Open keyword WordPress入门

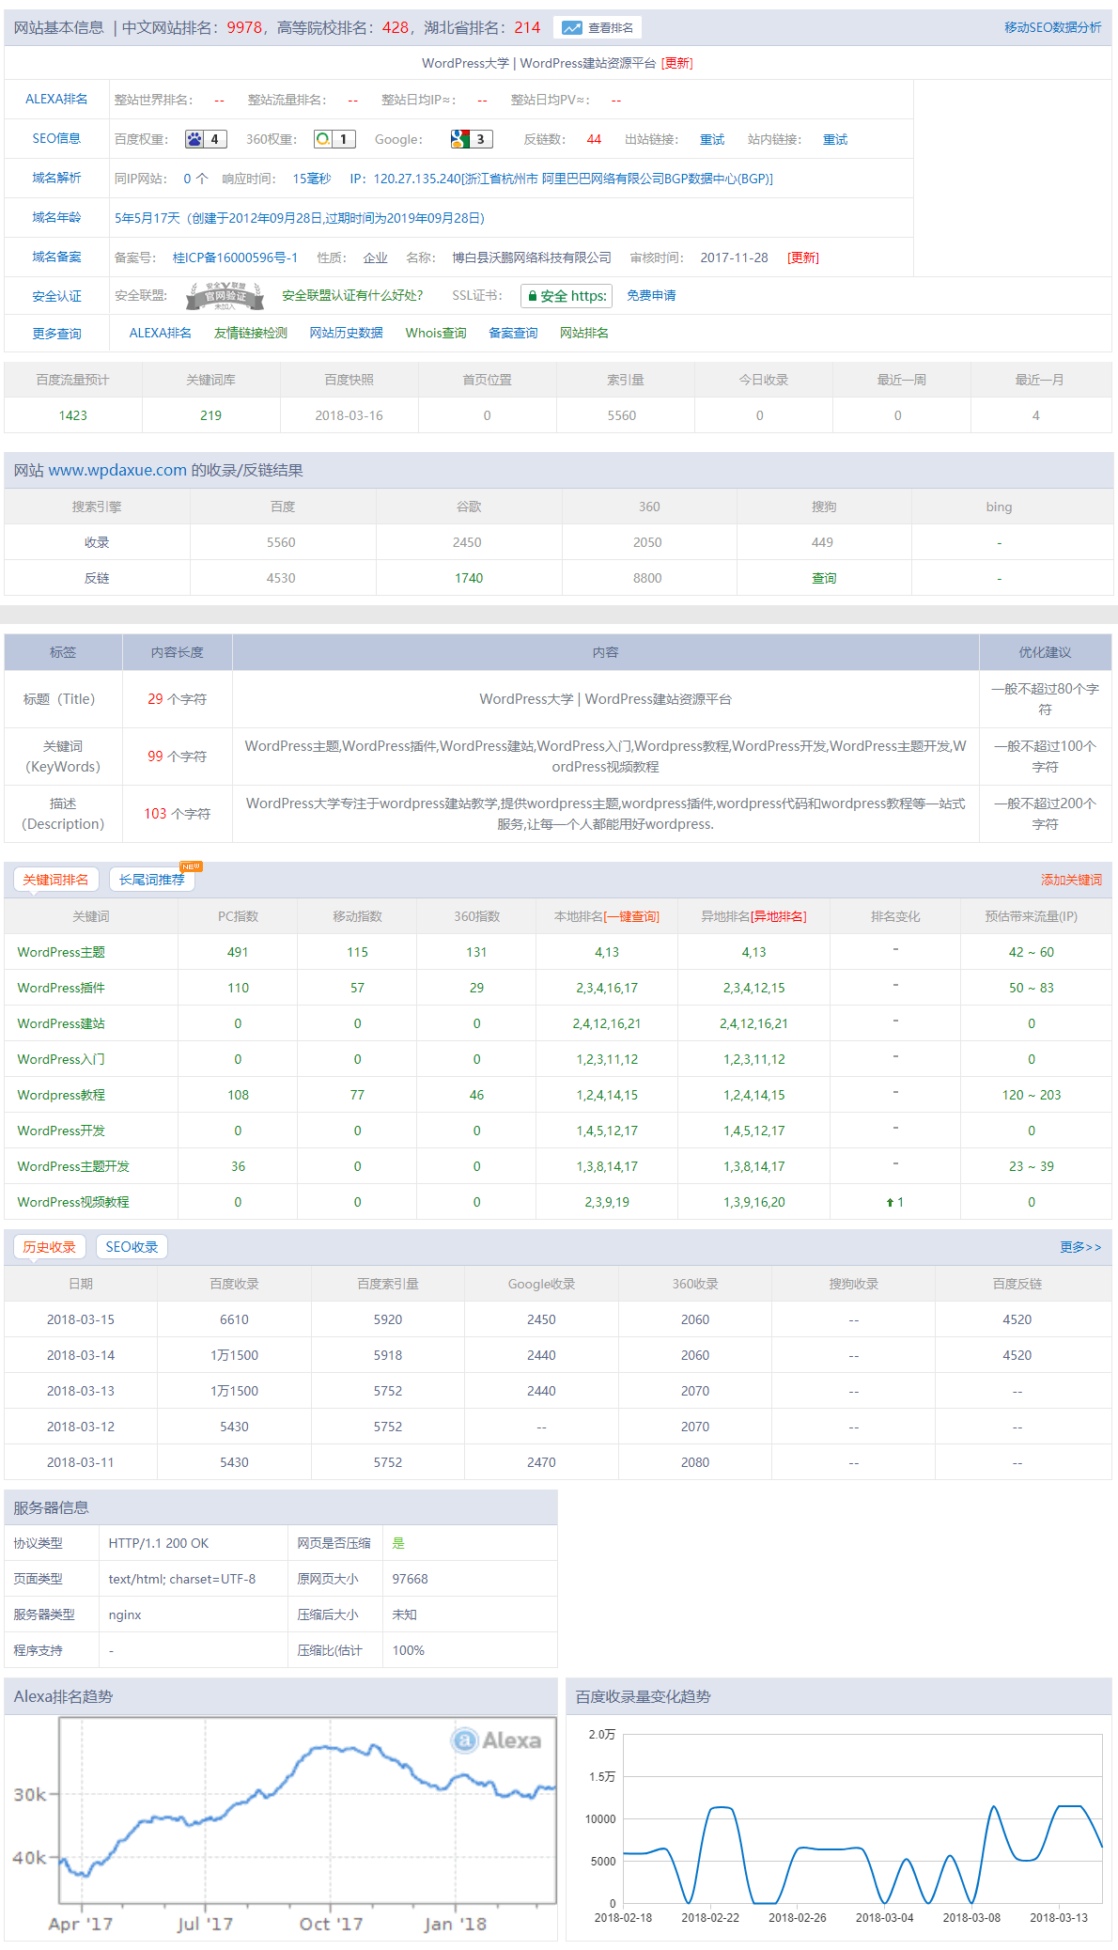coord(61,1059)
